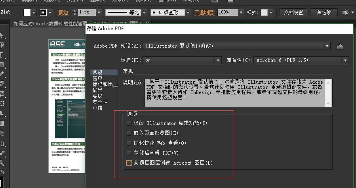The width and height of the screenshot is (356, 188).
Task: Select the Direct Selection tool
Action: (2, 45)
